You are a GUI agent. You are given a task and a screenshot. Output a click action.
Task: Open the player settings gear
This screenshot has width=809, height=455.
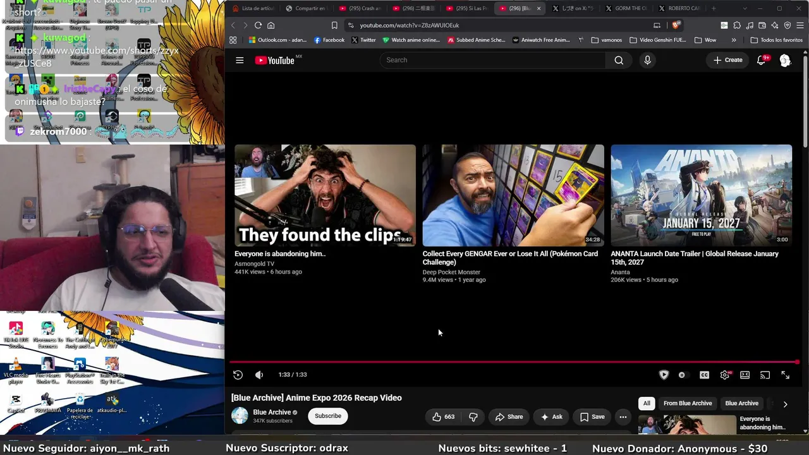tap(725, 375)
